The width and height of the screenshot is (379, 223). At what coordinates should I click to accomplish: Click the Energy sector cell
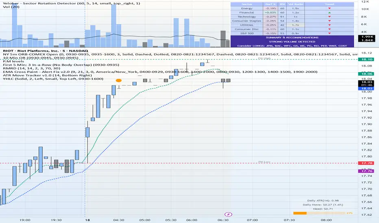[x=246, y=9]
